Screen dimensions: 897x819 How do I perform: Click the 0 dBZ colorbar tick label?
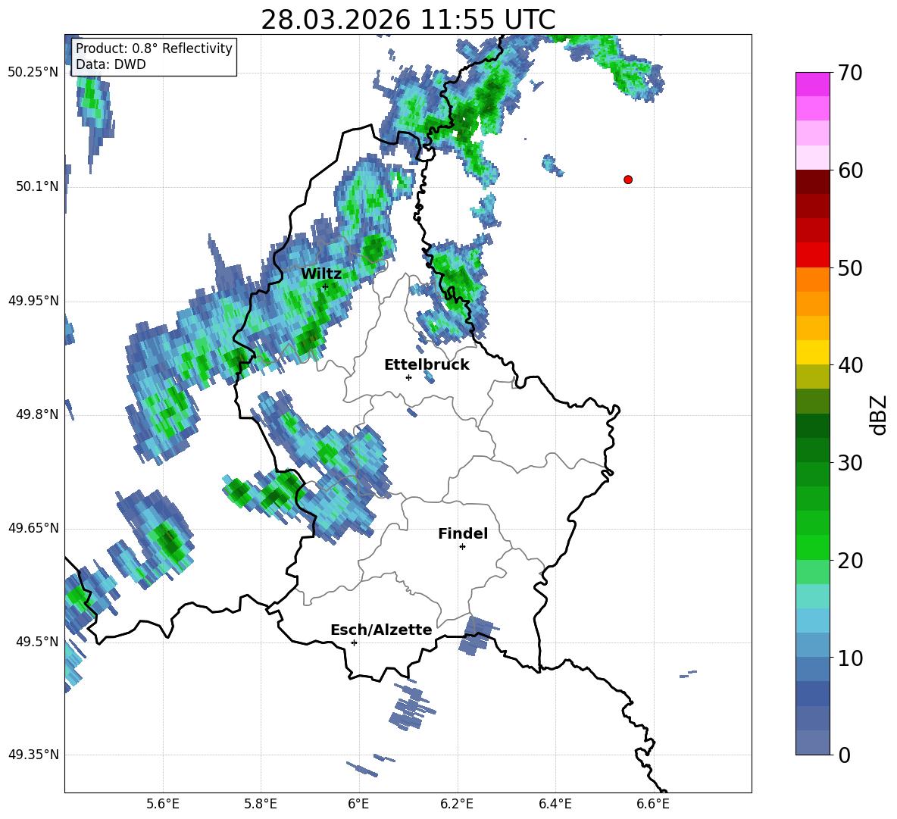pos(845,755)
